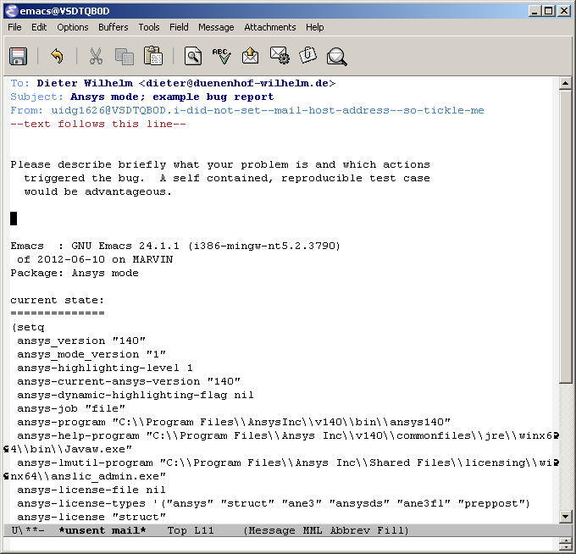Click the 'ansys-highlighting-level 1' line
Image resolution: width=576 pixels, height=554 pixels.
(105, 368)
